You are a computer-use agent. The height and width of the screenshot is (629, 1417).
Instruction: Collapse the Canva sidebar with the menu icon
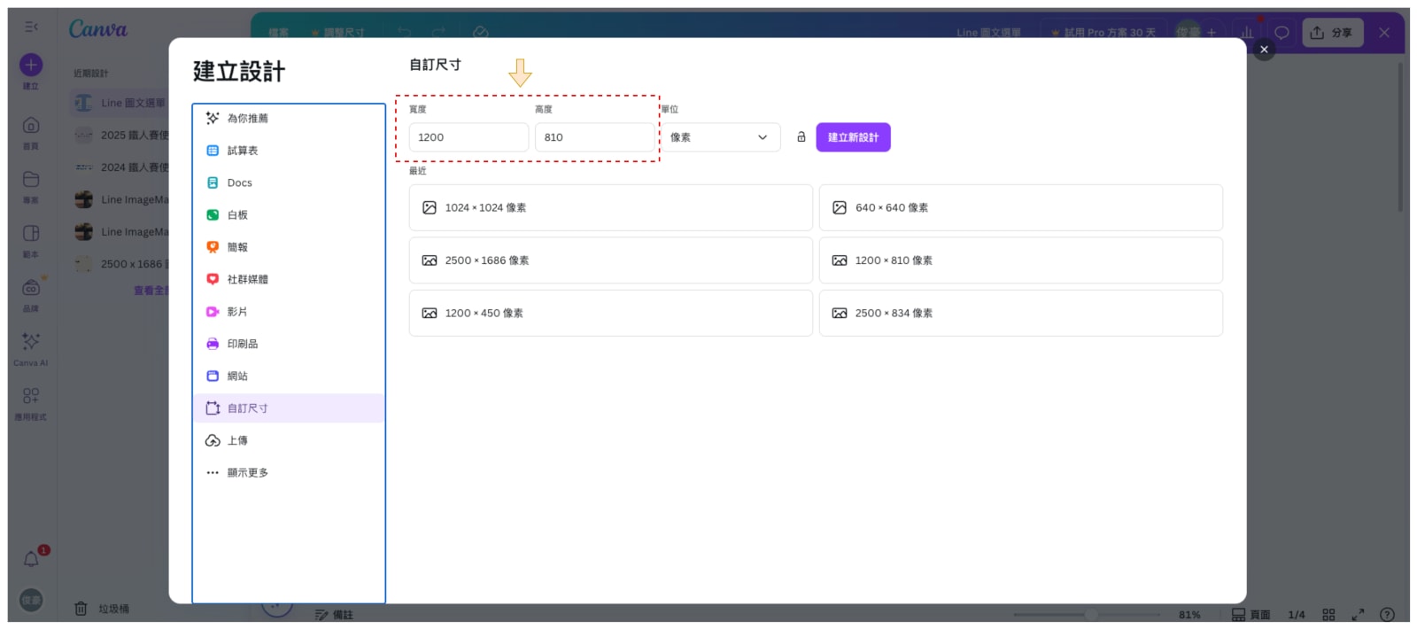point(31,27)
